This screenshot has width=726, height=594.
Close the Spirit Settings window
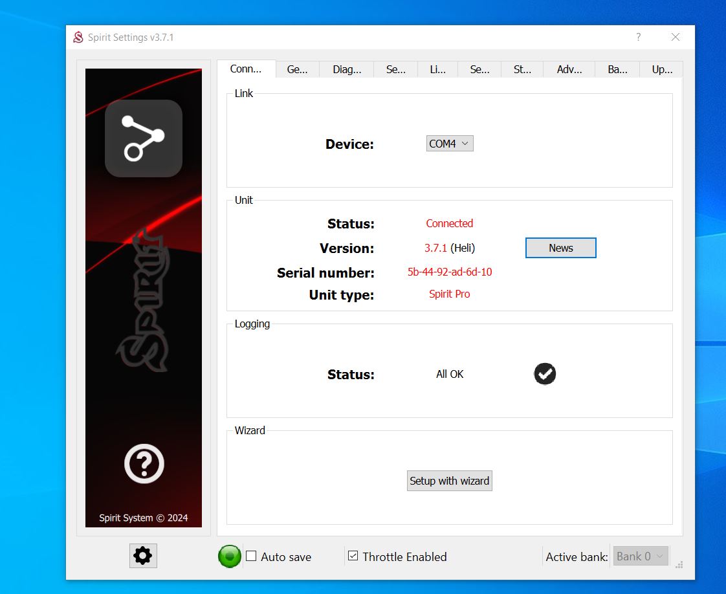point(676,38)
